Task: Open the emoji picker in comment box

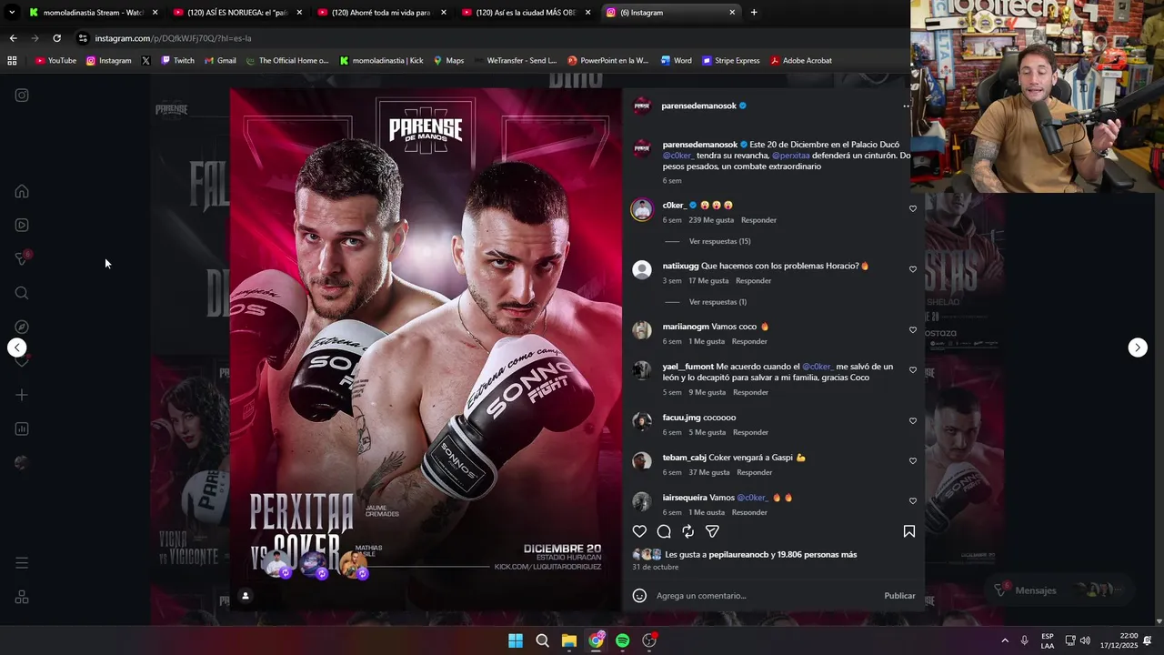Action: point(639,596)
